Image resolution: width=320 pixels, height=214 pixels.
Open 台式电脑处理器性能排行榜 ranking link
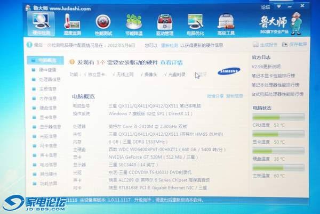(277, 94)
